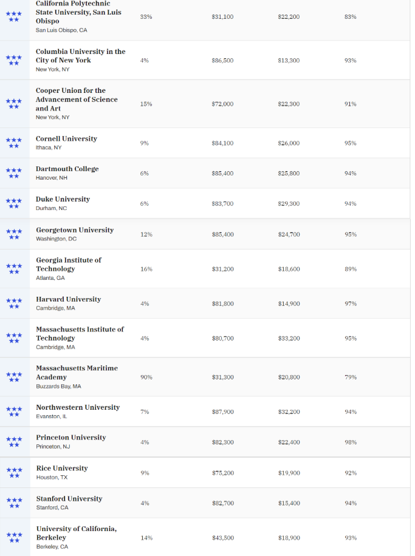Open the Columbia University in the City of New York link
Viewport: 415px width, 556px height.
[x=81, y=56]
